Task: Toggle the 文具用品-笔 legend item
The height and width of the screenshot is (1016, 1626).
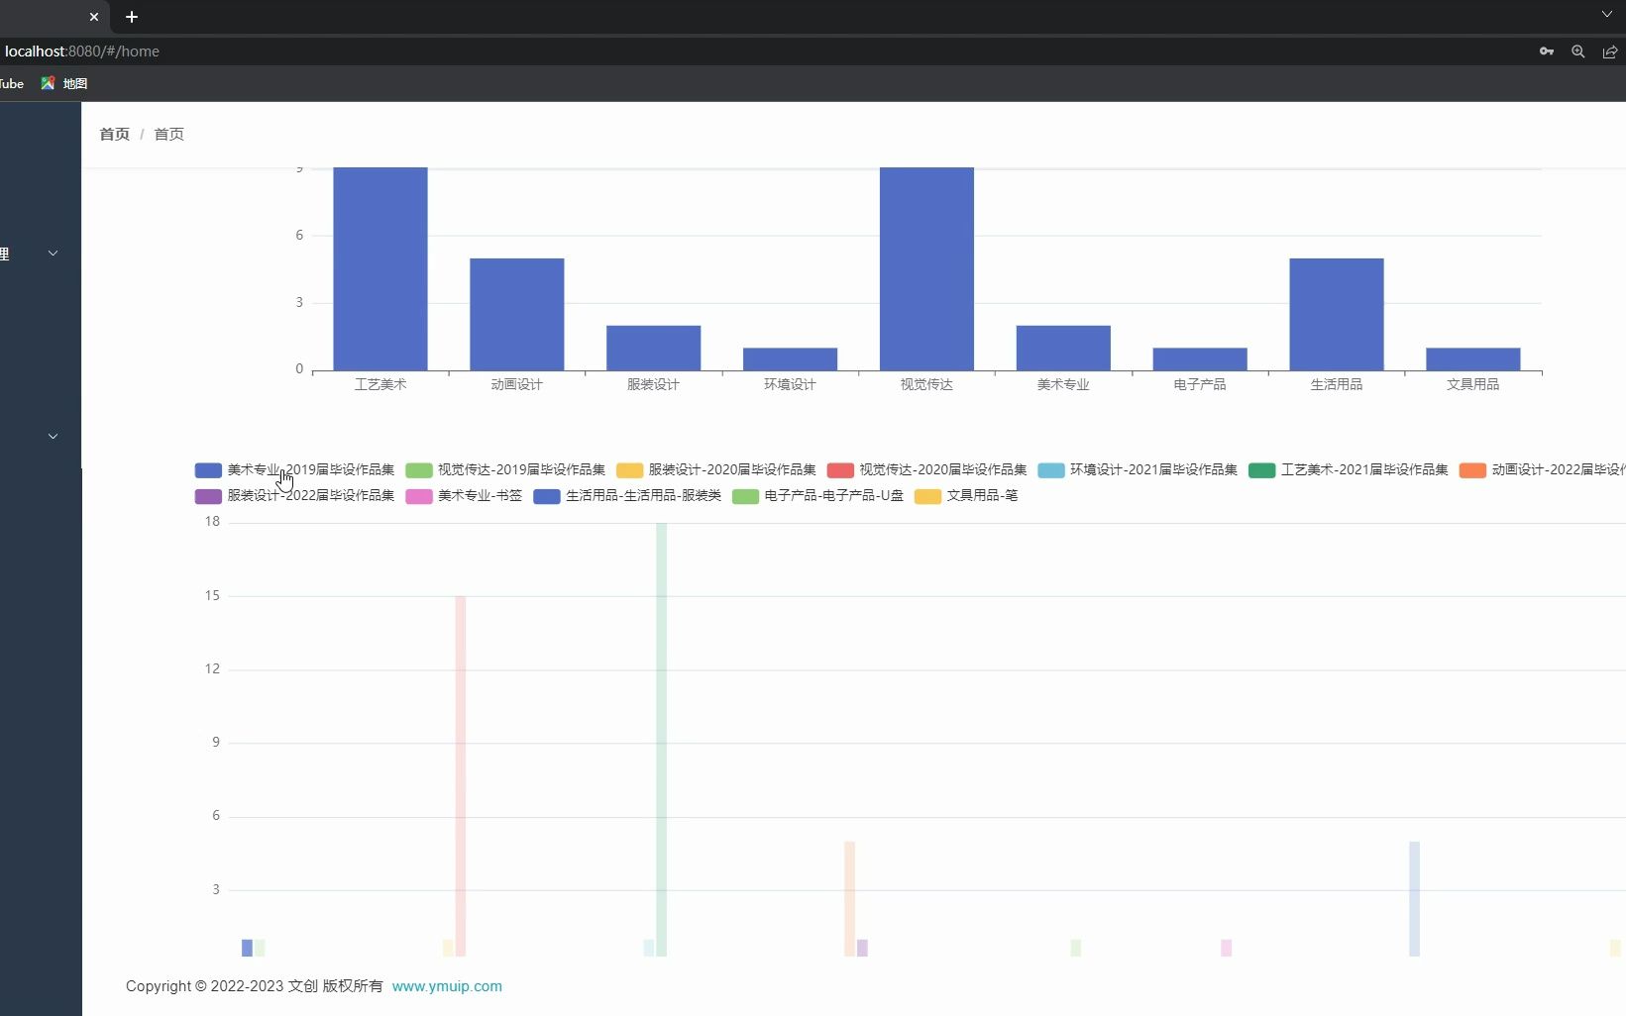Action: [x=966, y=495]
